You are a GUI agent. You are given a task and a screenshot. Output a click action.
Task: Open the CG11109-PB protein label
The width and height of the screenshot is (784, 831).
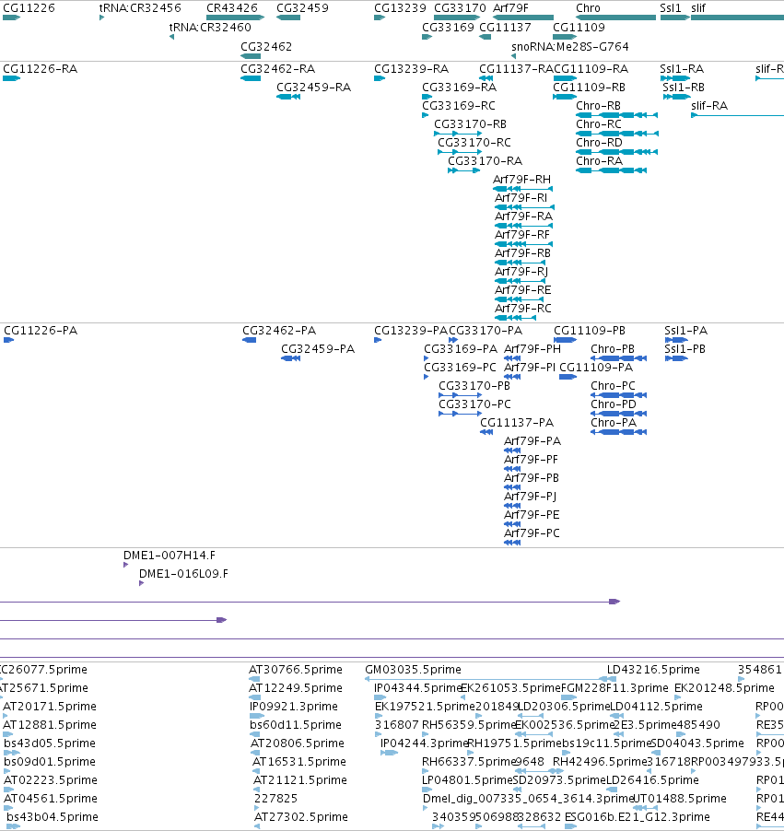coord(590,331)
